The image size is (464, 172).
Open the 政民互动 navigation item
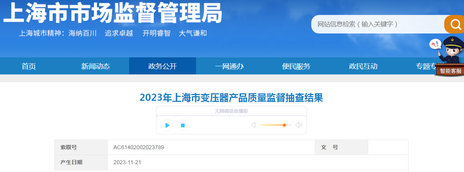363,66
